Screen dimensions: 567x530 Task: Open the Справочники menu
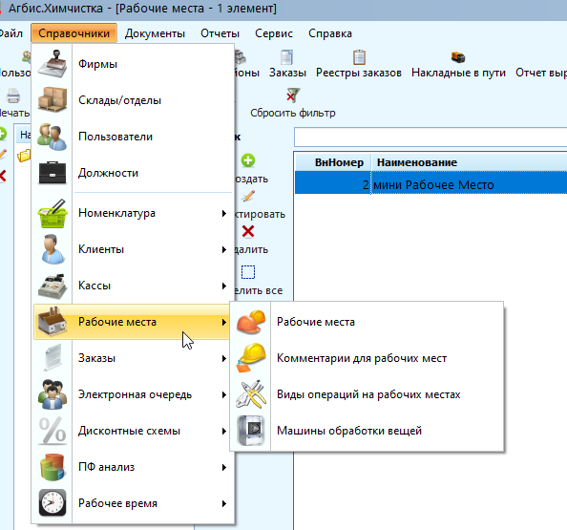point(74,33)
